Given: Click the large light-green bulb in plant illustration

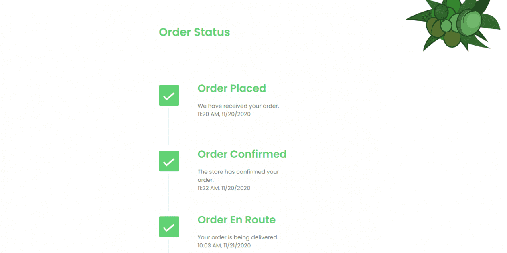Looking at the screenshot, I should 468,22.
